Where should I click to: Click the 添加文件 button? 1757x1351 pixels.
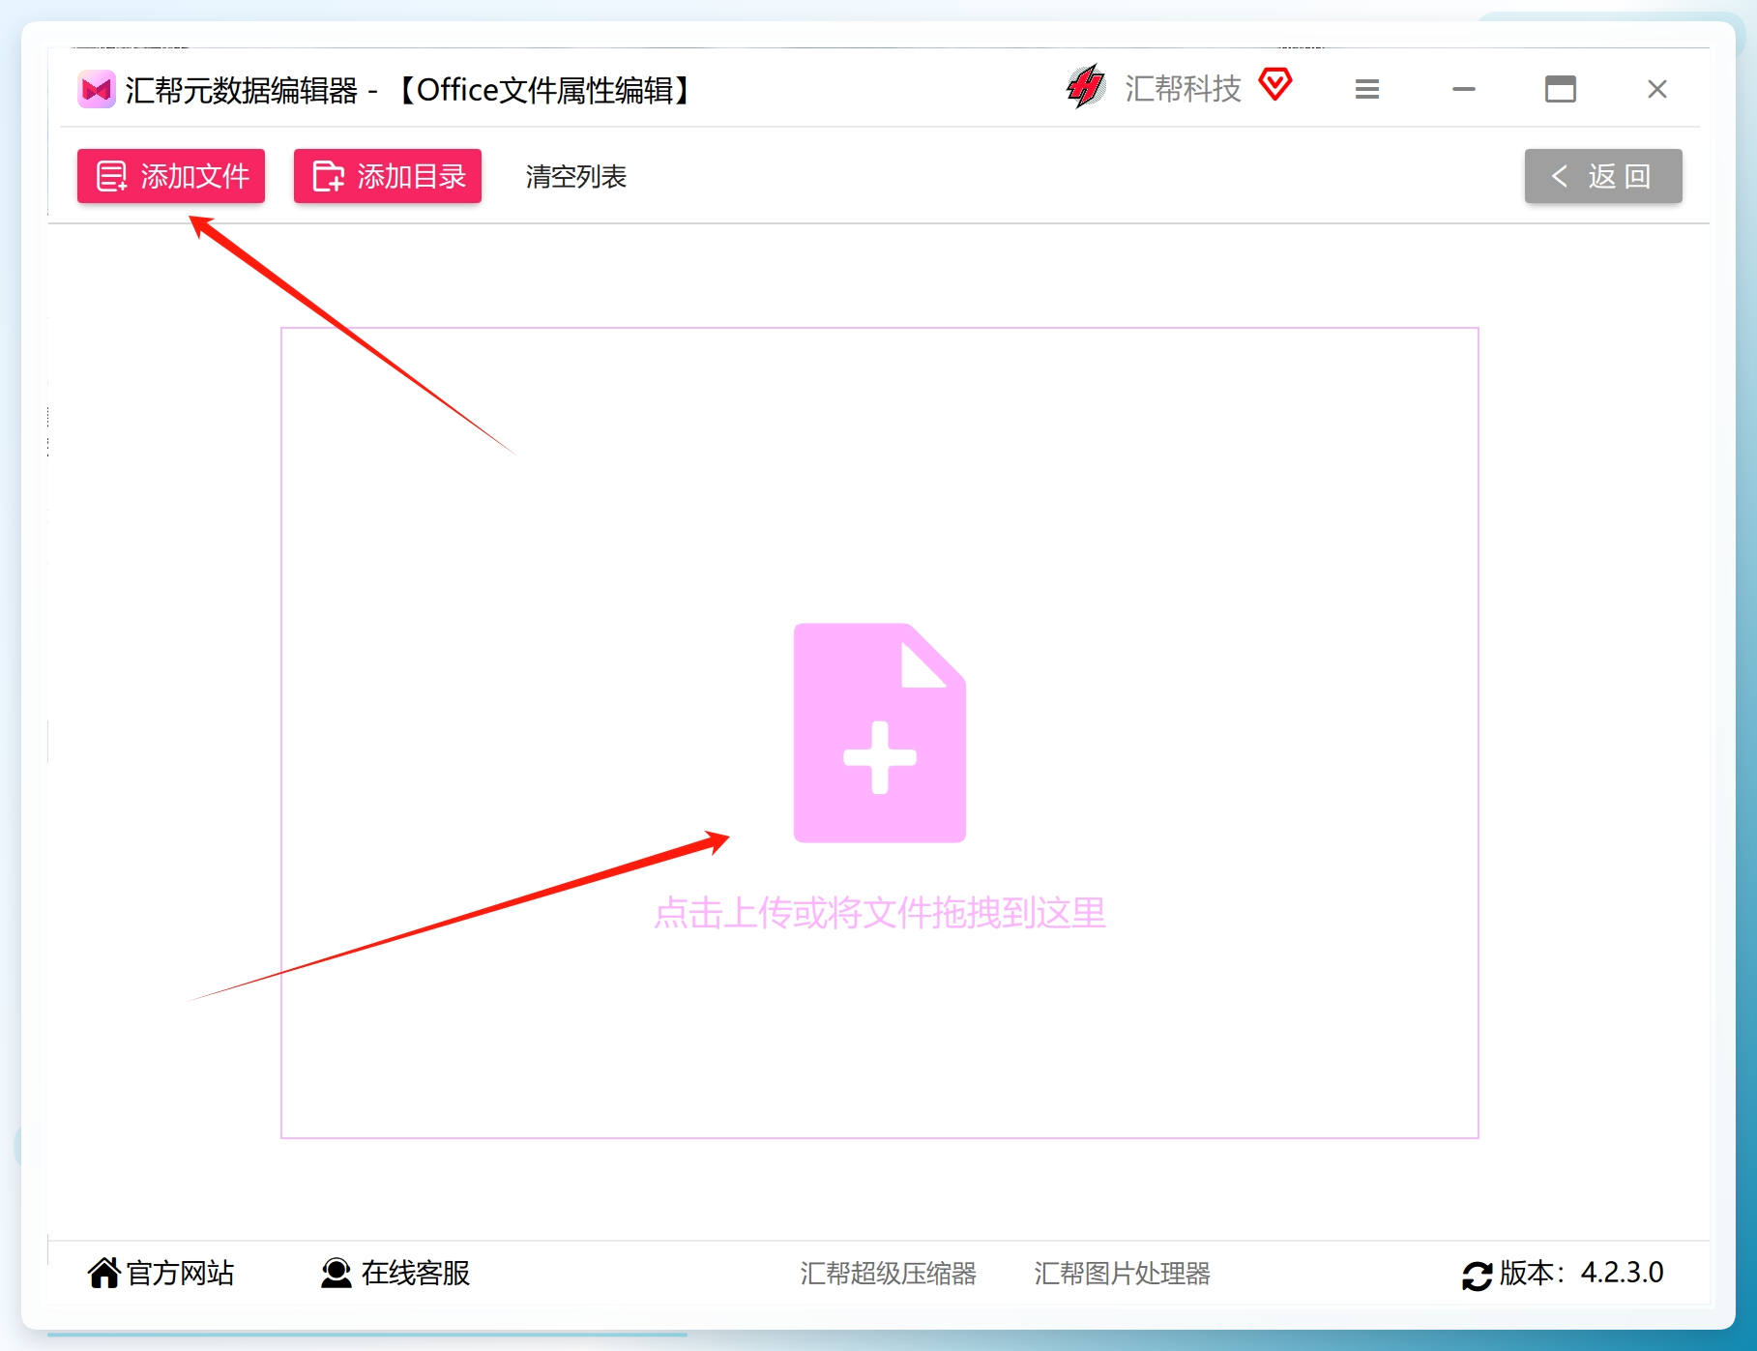pos(171,176)
